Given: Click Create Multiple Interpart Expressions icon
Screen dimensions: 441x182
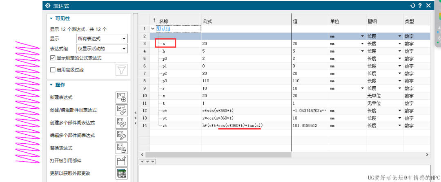Looking at the screenshot, I should tap(122, 123).
